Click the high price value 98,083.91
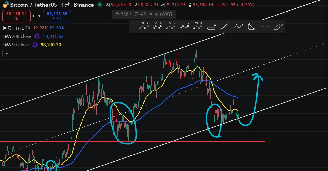 pyautogui.click(x=148, y=5)
